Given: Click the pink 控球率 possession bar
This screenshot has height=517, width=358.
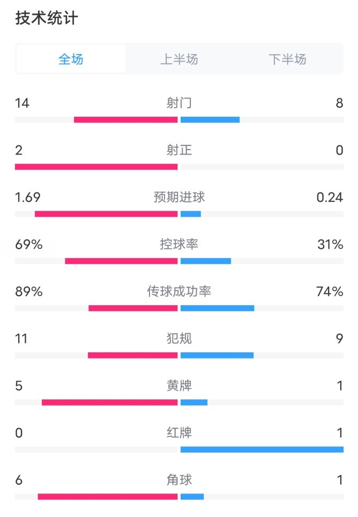Looking at the screenshot, I should pyautogui.click(x=121, y=261).
